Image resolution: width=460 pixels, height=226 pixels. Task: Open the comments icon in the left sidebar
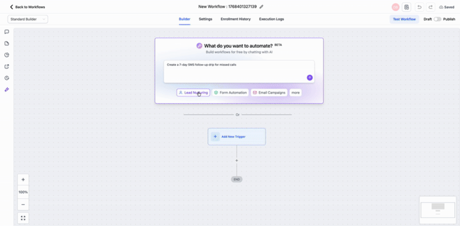[x=7, y=31]
